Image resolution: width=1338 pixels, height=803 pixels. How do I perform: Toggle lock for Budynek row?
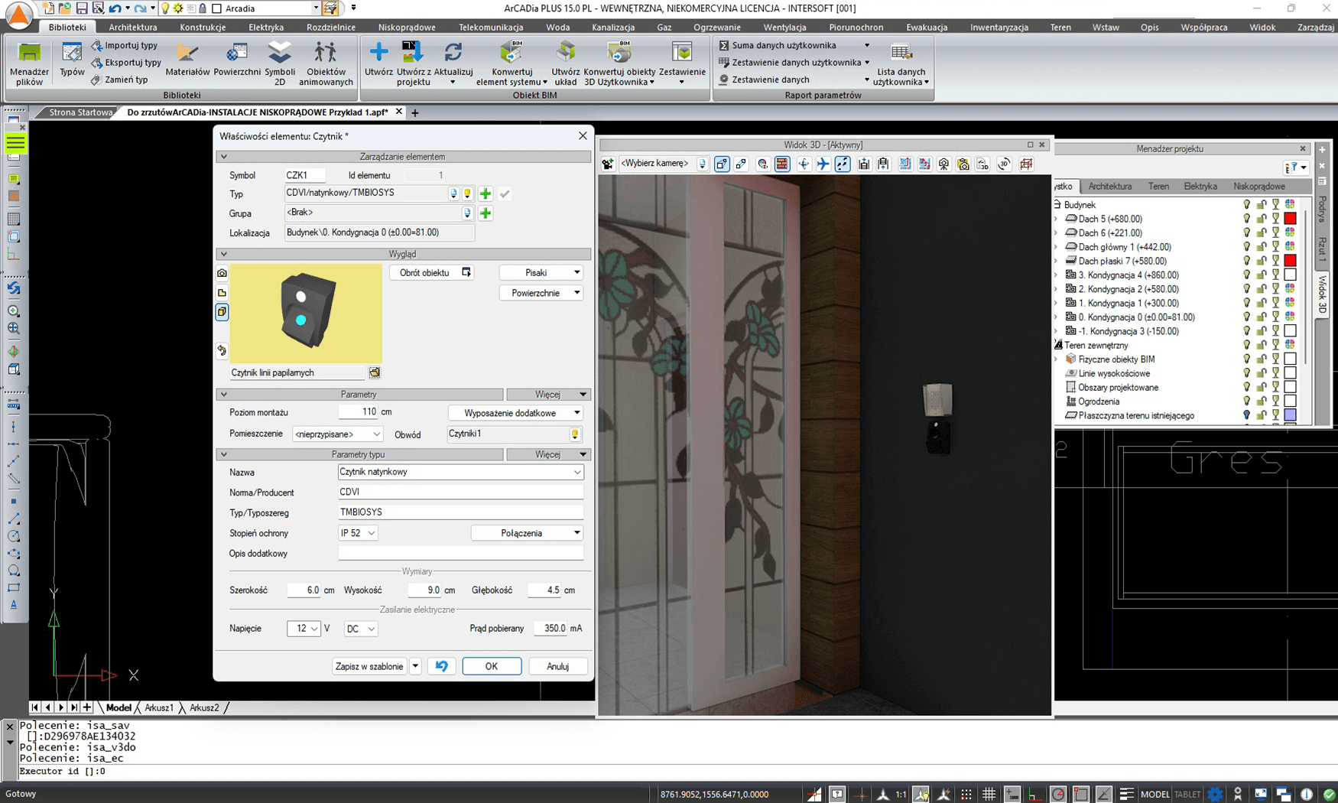pos(1262,205)
